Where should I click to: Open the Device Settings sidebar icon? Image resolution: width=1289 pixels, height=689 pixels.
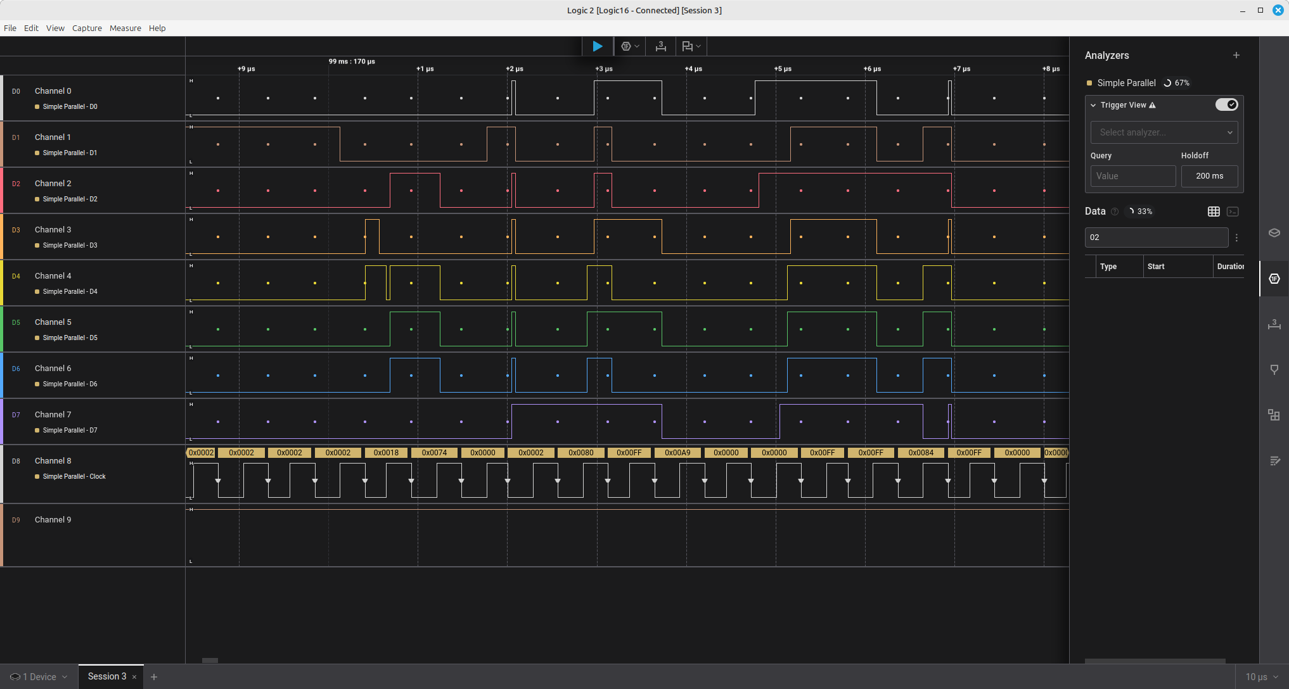tap(1274, 232)
